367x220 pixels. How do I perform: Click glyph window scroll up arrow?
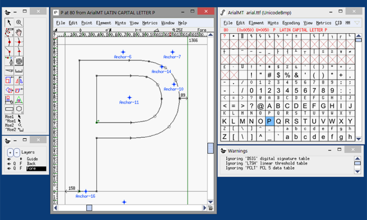pyautogui.click(x=211, y=35)
